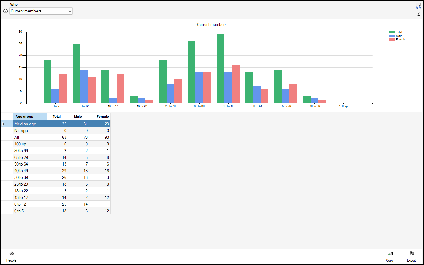Click the underlined Current members chart title
Screen dimensions: 424x265
tap(212, 24)
